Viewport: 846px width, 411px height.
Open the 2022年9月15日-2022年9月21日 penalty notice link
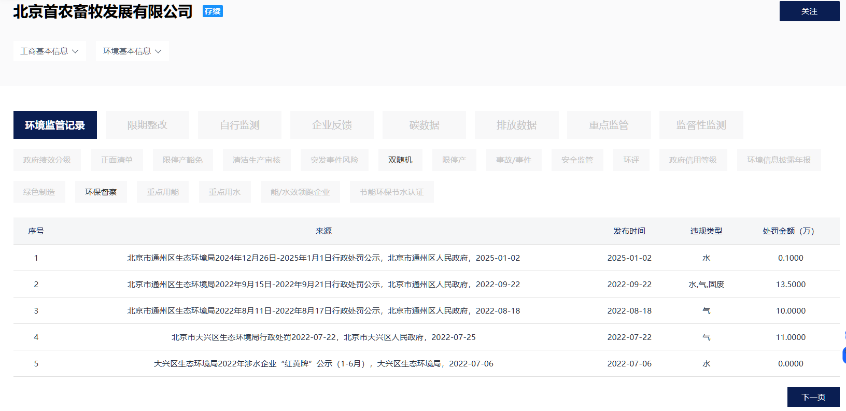(x=323, y=285)
